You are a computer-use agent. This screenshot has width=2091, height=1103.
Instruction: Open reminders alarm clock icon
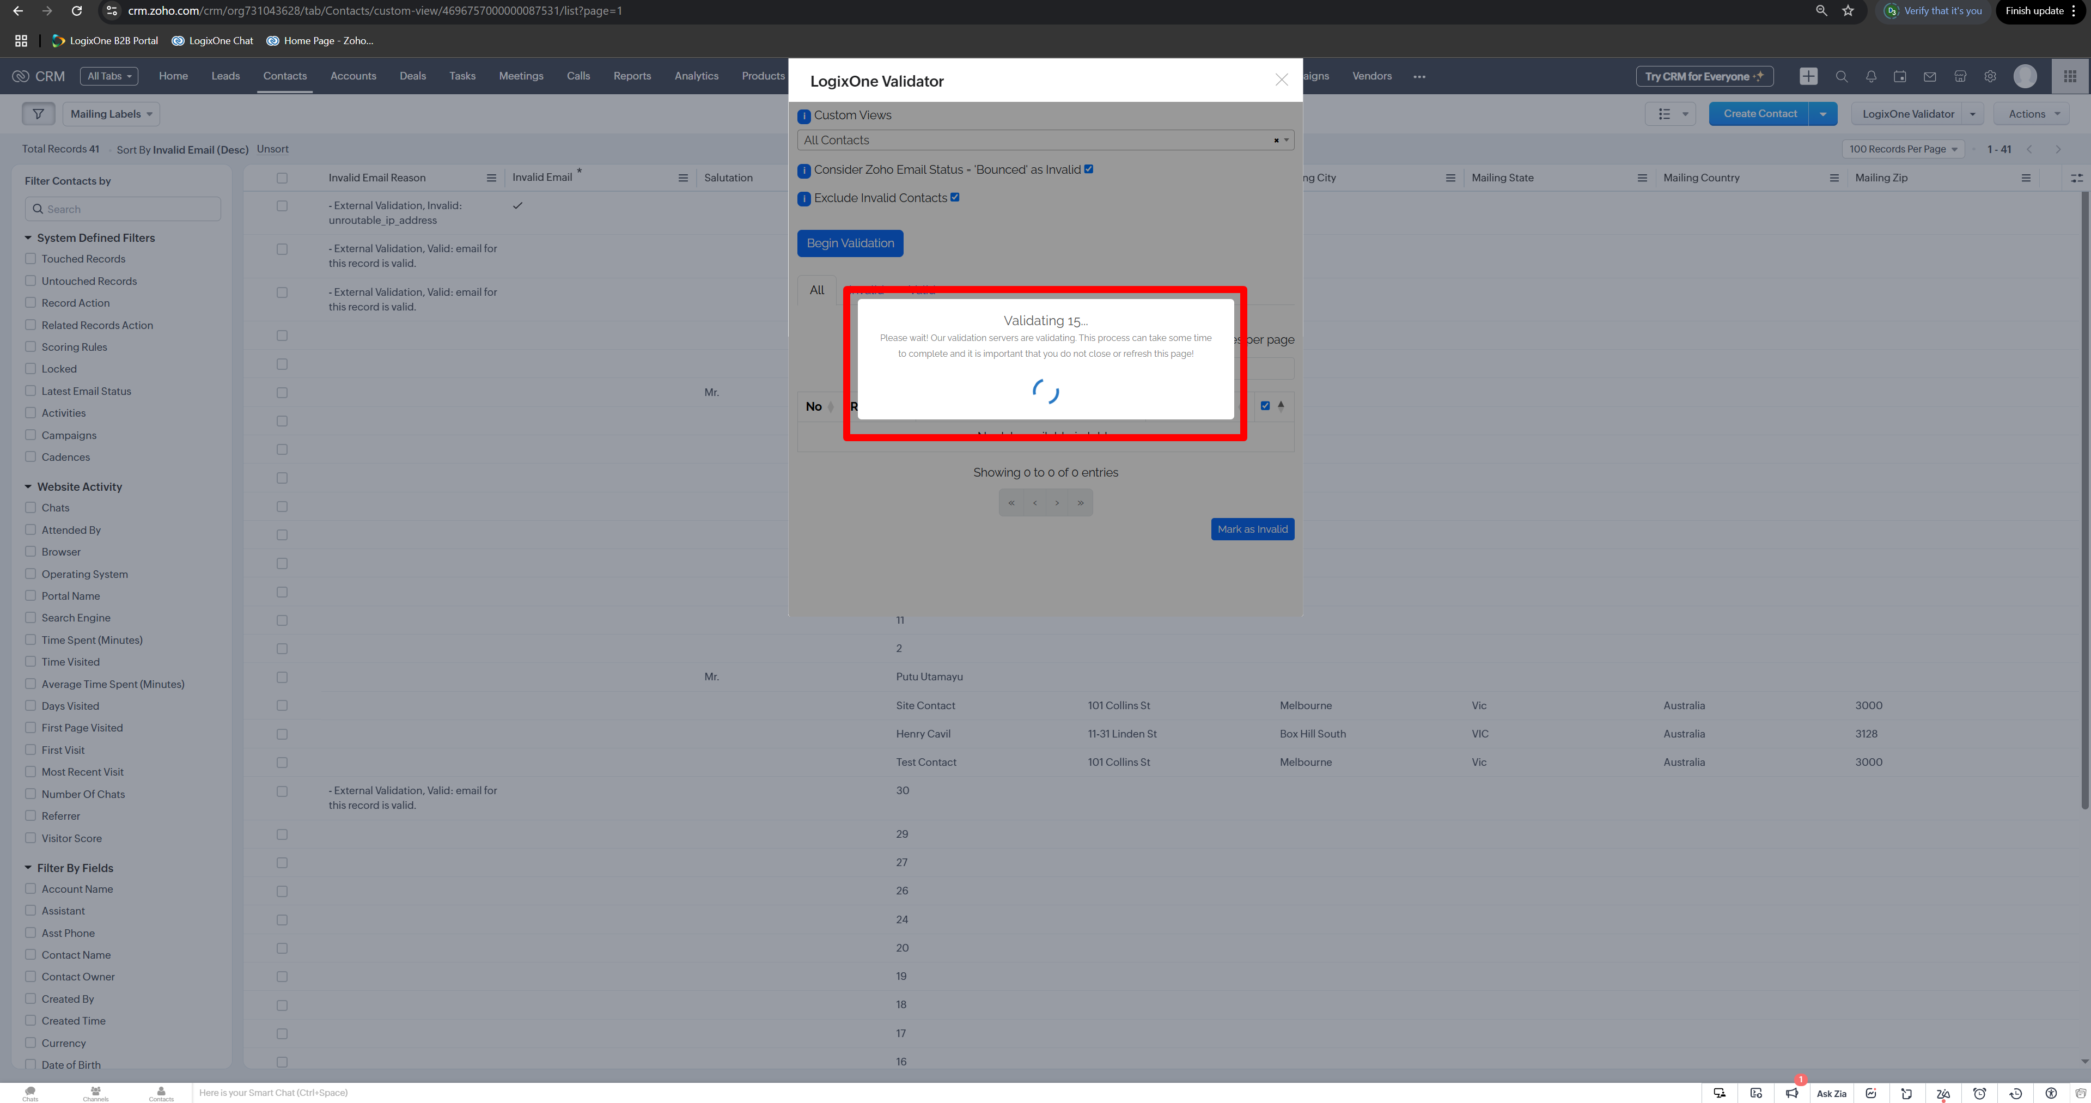click(1980, 1093)
